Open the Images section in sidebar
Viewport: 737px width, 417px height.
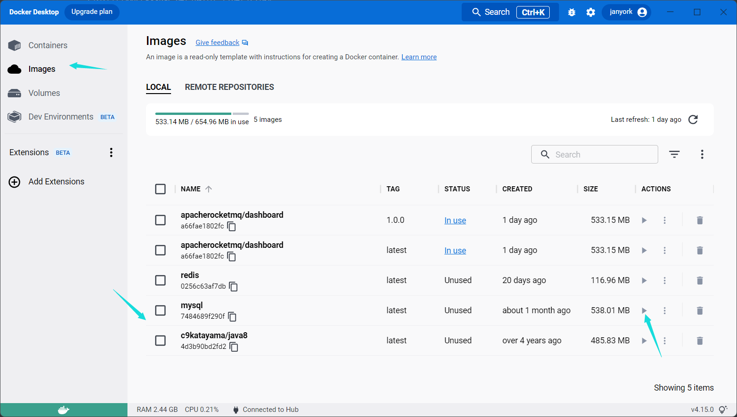32,69
